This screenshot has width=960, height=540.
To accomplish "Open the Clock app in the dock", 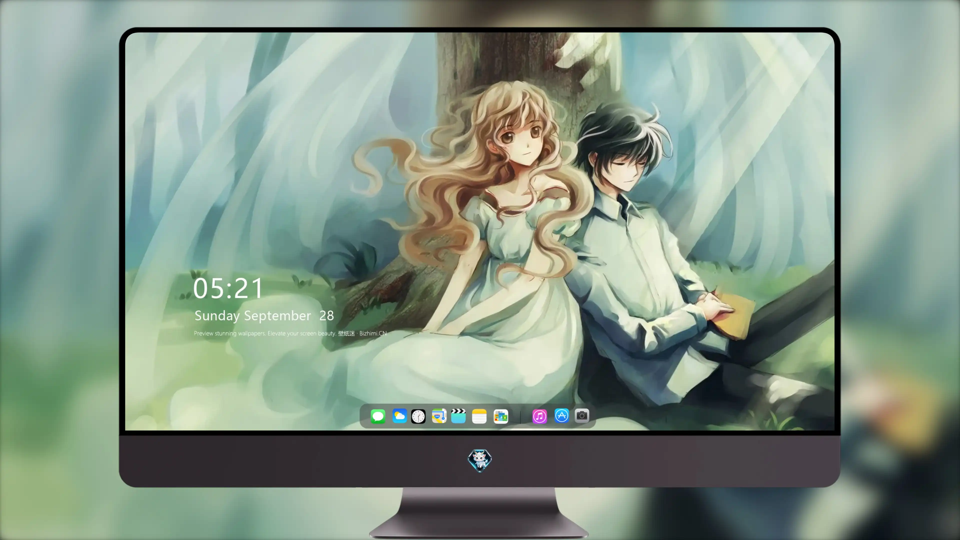I will (418, 416).
